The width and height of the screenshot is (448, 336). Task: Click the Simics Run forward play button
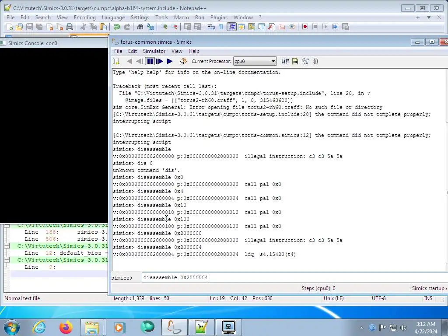pos(170,61)
